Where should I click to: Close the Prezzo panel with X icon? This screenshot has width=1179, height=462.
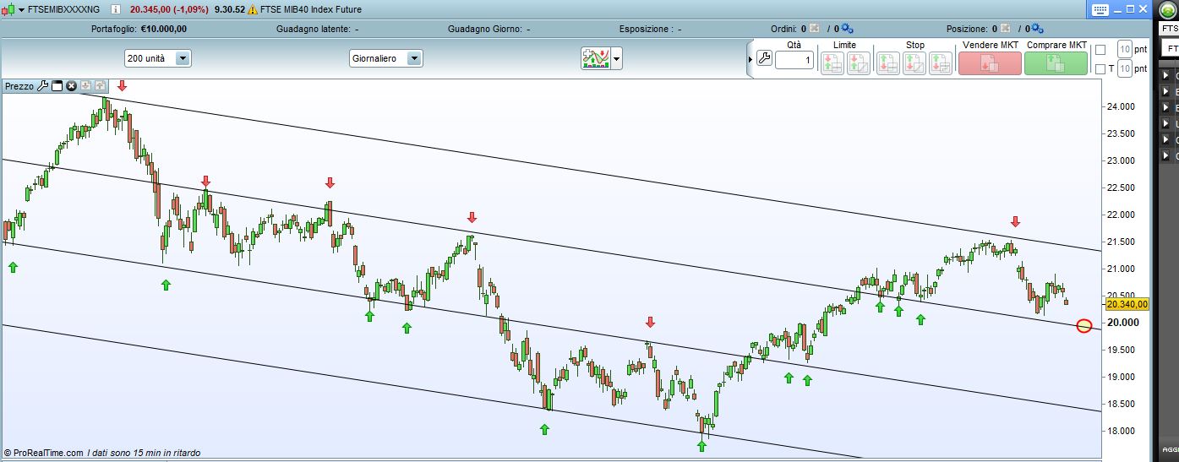[x=72, y=86]
